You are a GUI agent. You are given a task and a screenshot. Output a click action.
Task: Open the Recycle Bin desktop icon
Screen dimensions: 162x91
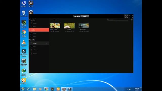(24, 13)
